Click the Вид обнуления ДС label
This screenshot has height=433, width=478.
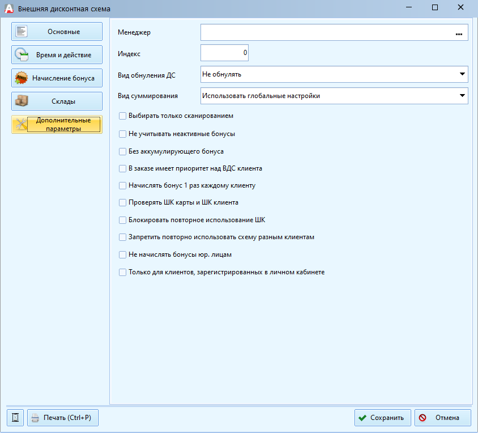pyautogui.click(x=147, y=75)
